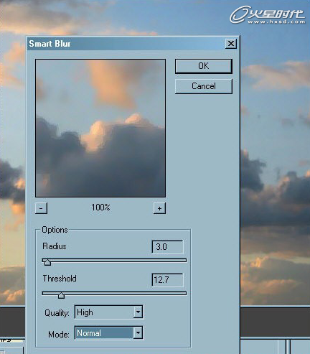Click the OK button
This screenshot has width=310, height=354.
(x=204, y=66)
